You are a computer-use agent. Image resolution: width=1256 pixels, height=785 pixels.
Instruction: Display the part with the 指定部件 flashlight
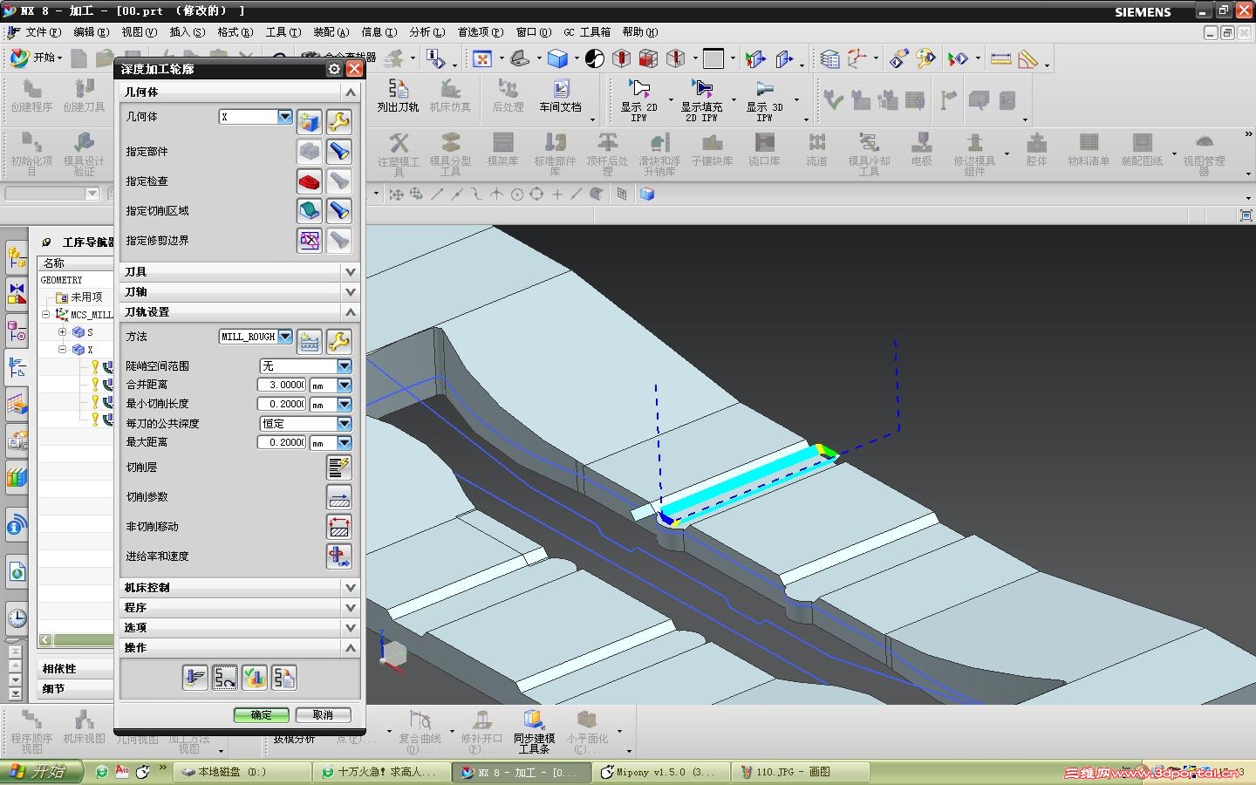tap(338, 152)
